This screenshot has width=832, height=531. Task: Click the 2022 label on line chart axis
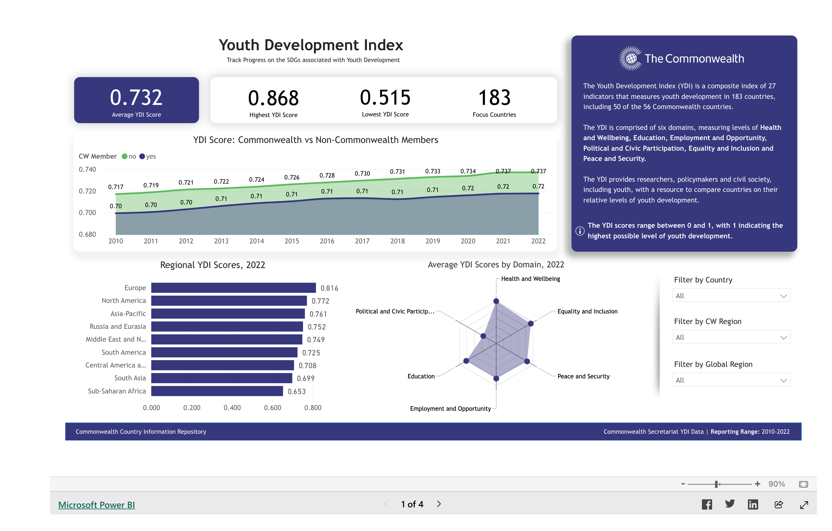[x=538, y=241]
